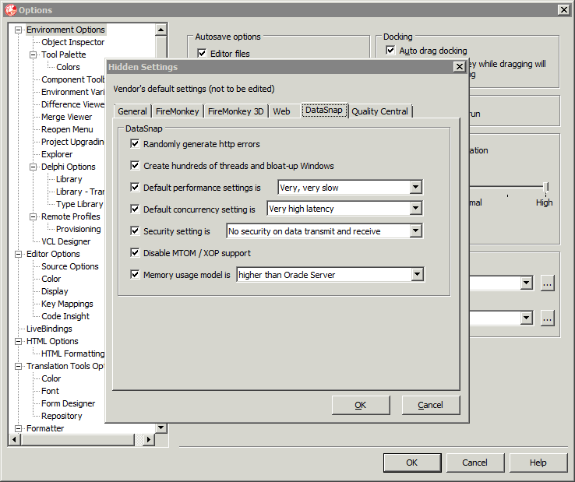The image size is (575, 482).
Task: Select Type Library in the tree
Action: point(79,204)
